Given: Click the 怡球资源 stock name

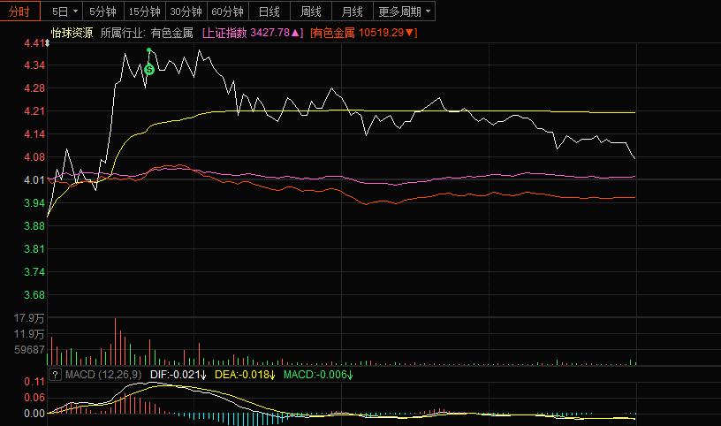Looking at the screenshot, I should tap(72, 33).
